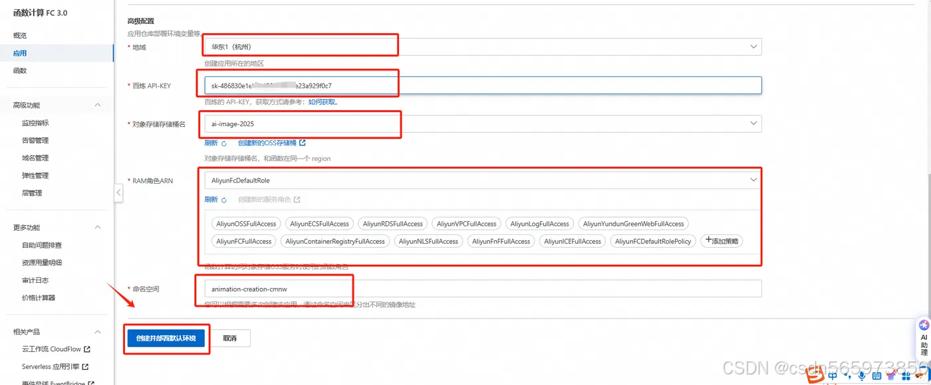Open the IME soft keyboard icon
931x385 pixels.
pyautogui.click(x=876, y=376)
